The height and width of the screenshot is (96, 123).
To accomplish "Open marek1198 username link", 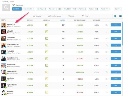I will (11, 24).
